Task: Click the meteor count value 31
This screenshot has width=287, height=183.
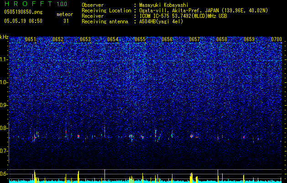Action: pyautogui.click(x=66, y=21)
